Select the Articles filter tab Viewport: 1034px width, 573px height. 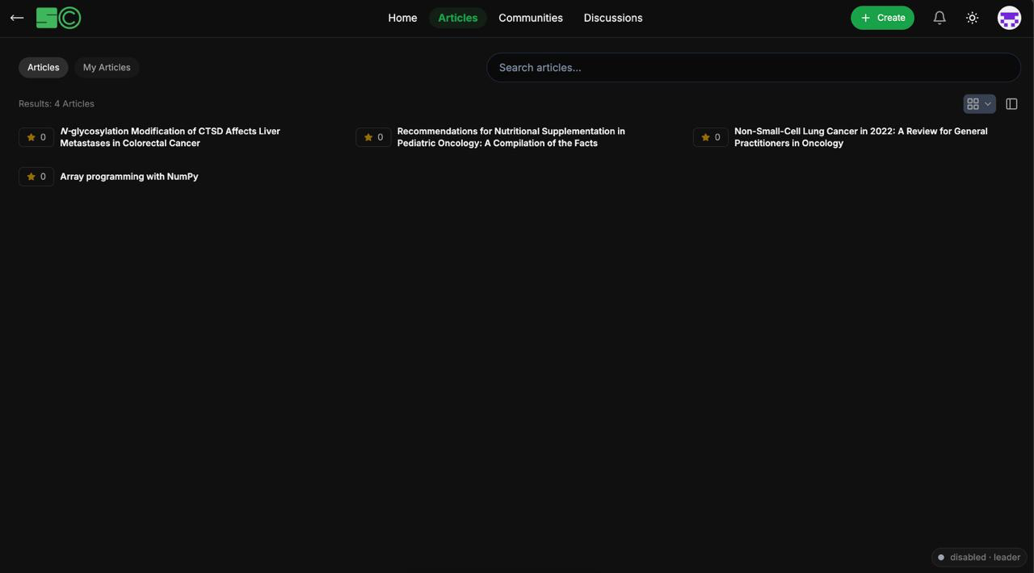(x=44, y=68)
